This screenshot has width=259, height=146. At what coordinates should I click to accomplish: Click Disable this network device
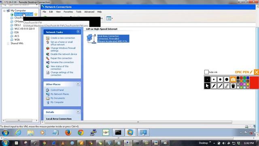[64, 54]
